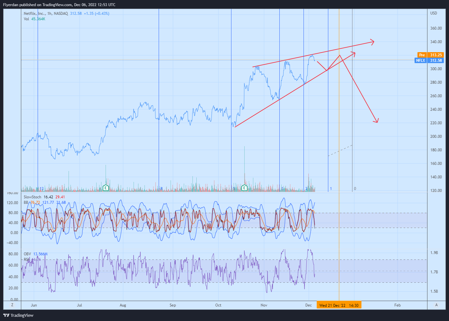Click the header text Flyerdan published on TradingView.com
The image size is (449, 321).
point(37,5)
